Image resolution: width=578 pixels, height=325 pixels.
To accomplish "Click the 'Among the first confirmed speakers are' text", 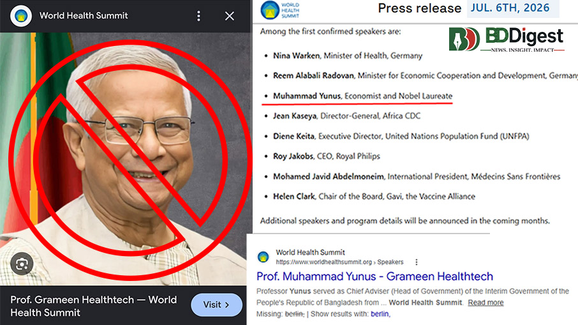I will (x=330, y=31).
